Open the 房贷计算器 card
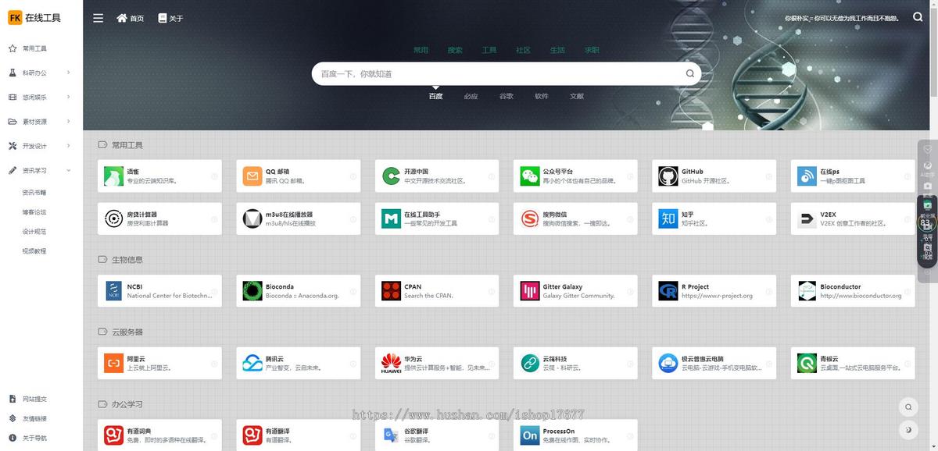The image size is (938, 451). pos(159,218)
